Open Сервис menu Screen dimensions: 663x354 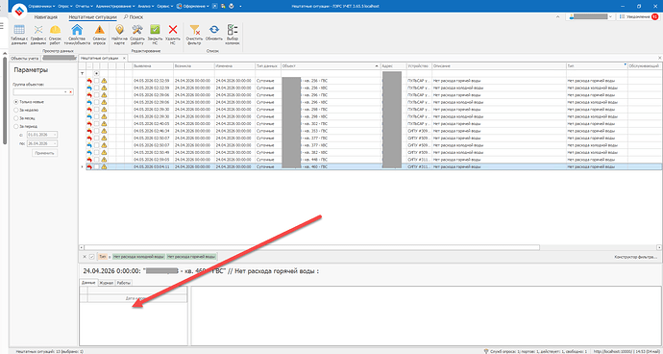pos(164,7)
